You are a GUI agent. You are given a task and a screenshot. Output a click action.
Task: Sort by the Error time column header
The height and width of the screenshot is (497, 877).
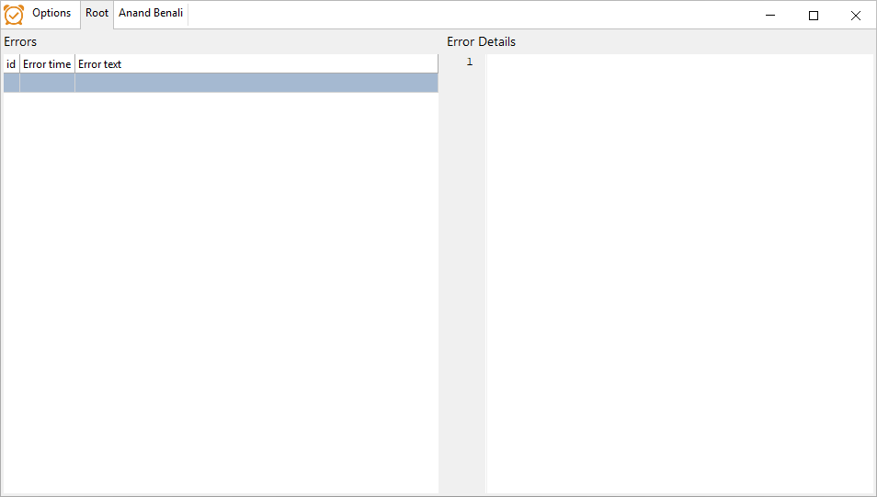click(47, 63)
